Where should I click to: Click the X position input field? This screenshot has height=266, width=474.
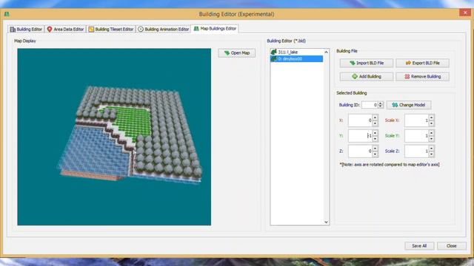click(360, 120)
